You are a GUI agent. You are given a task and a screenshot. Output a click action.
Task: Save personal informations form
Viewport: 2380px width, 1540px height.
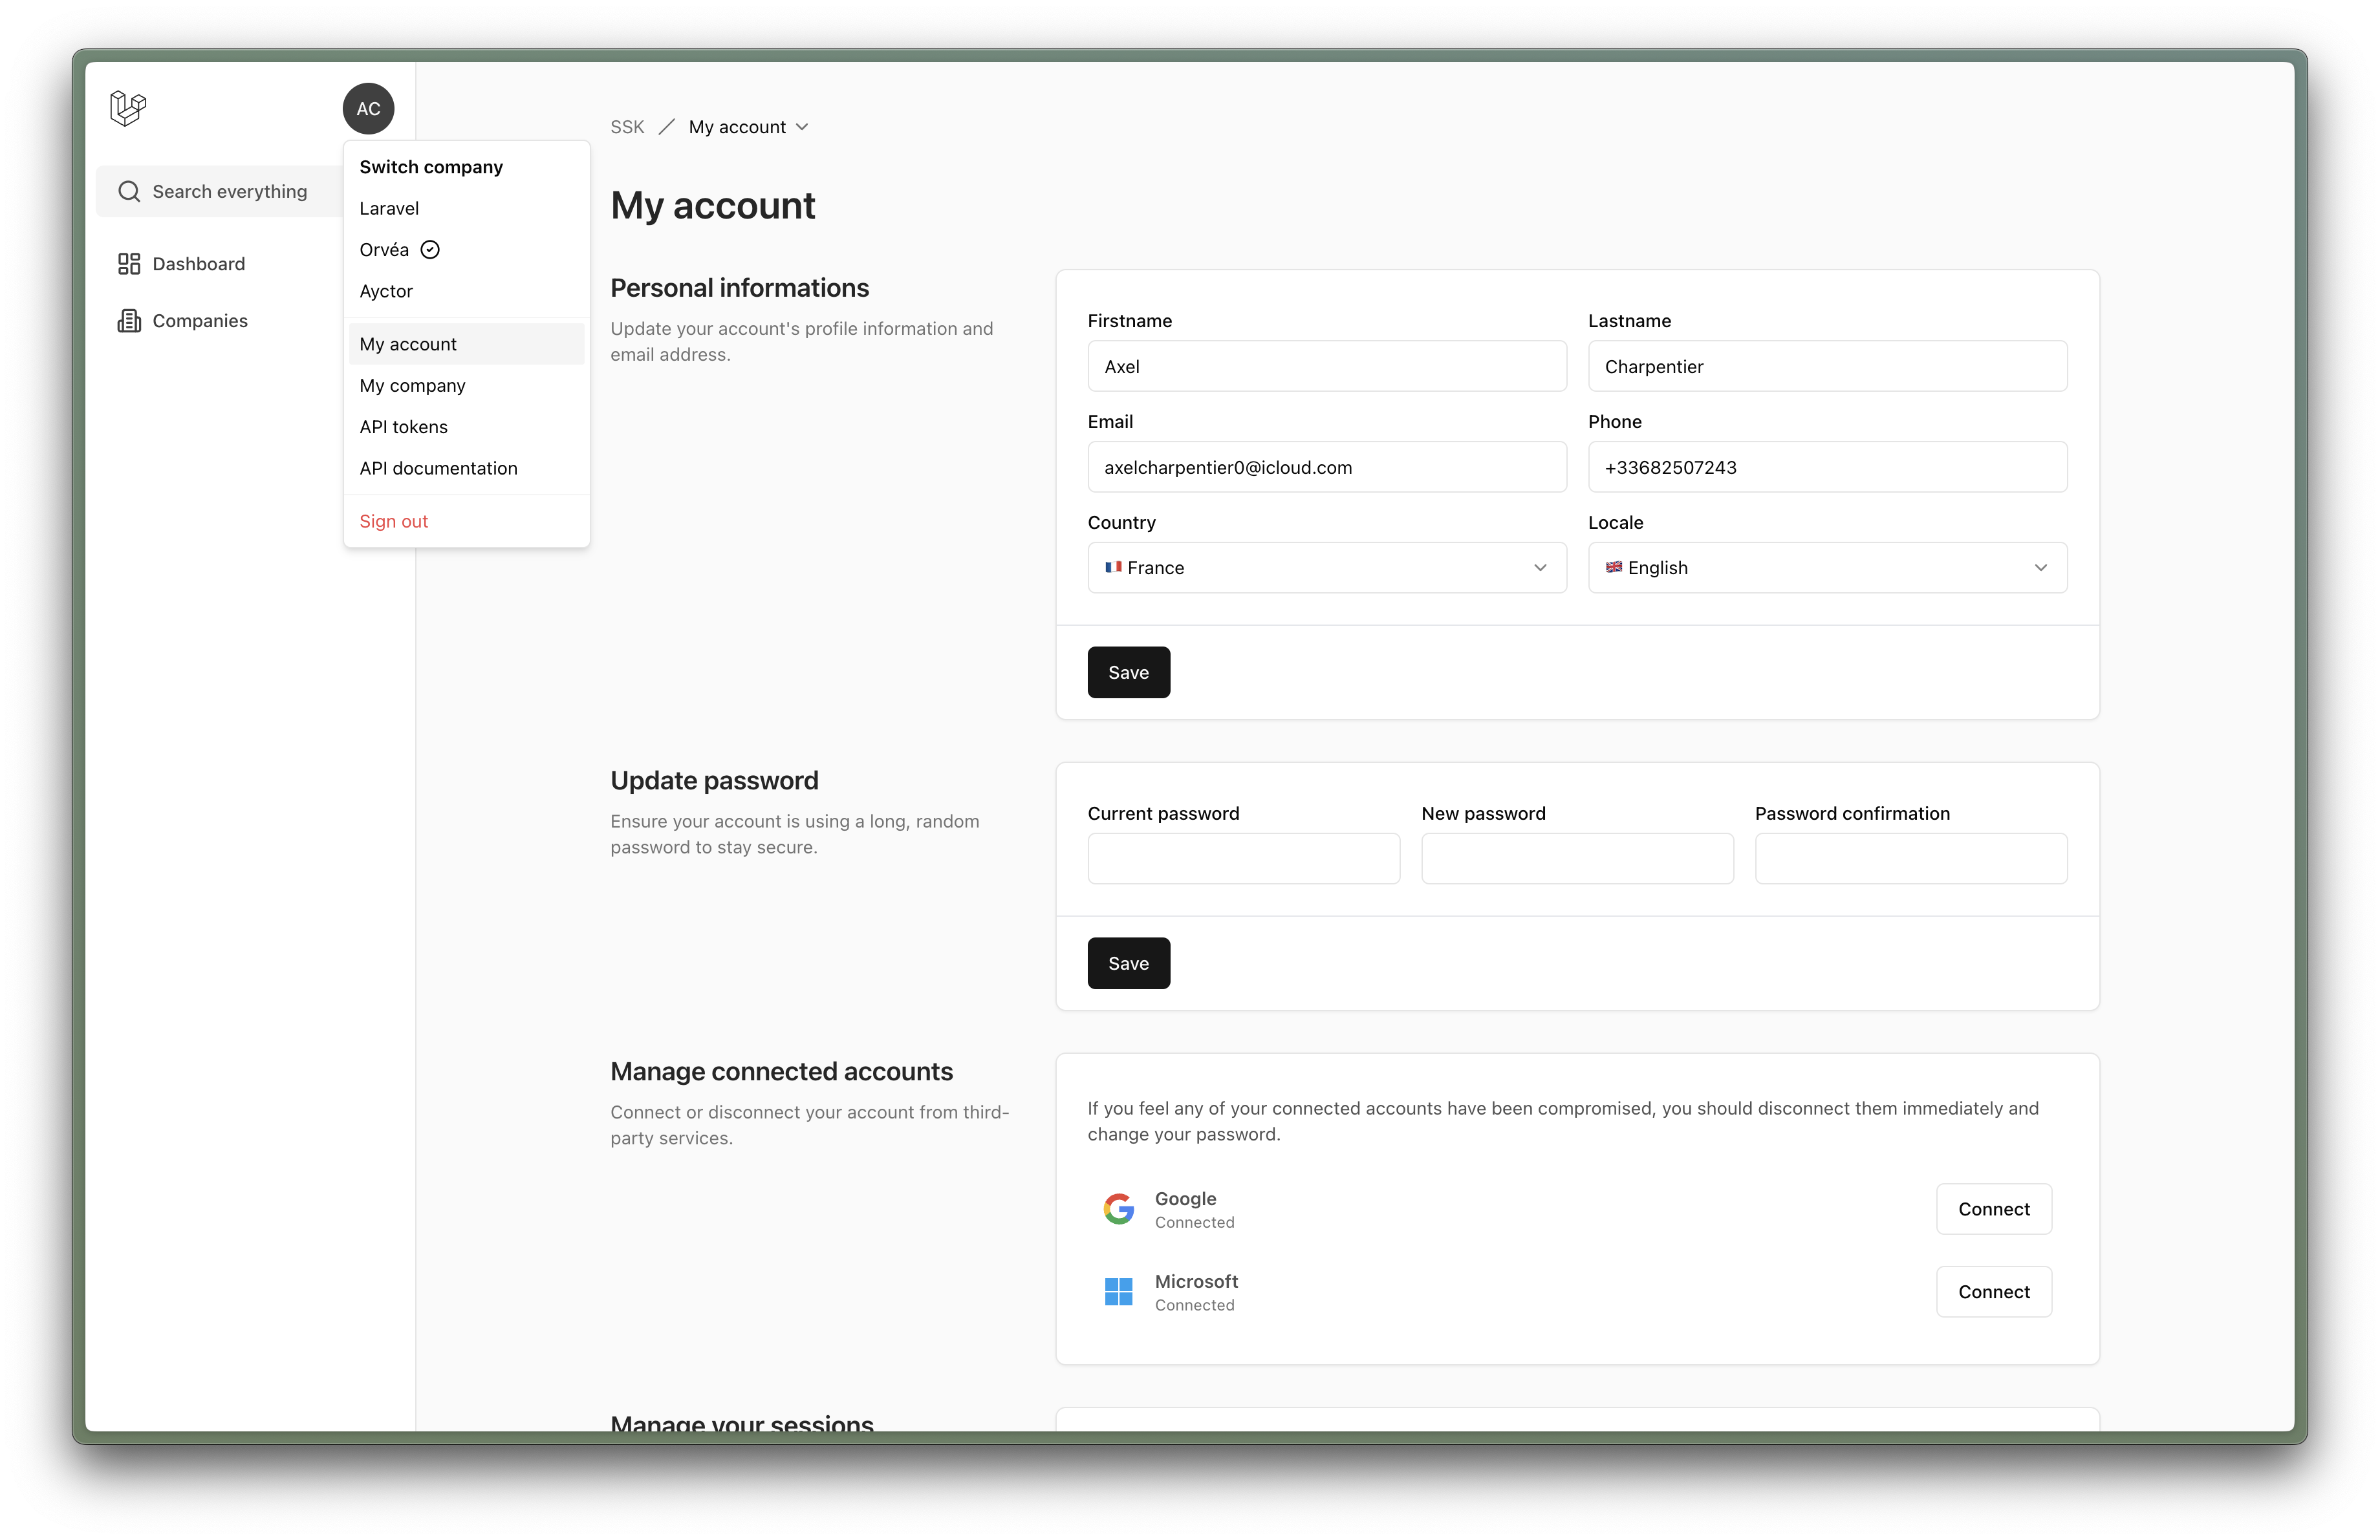(x=1129, y=672)
